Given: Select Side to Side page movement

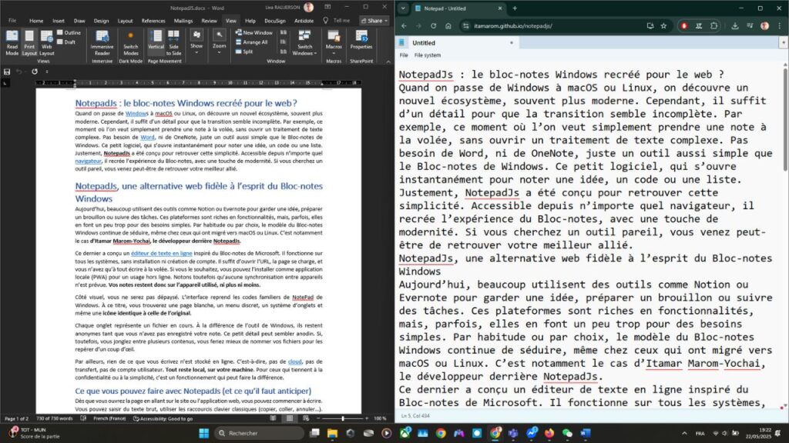Looking at the screenshot, I should (x=173, y=42).
